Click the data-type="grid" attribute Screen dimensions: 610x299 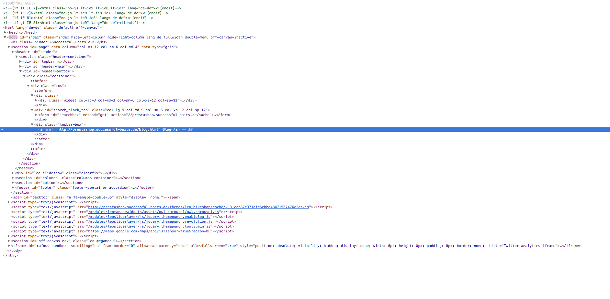tap(159, 47)
